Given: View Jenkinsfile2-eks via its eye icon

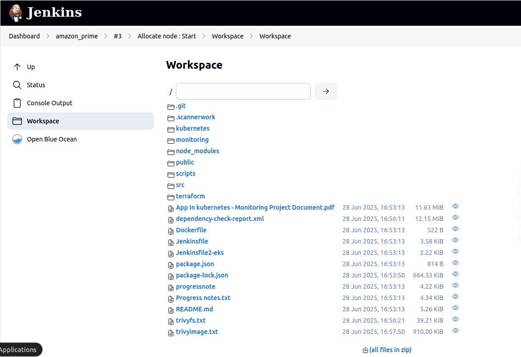Looking at the screenshot, I should pos(455,251).
